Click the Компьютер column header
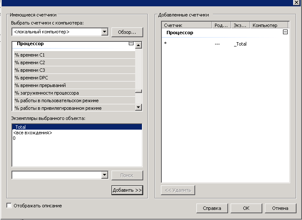The width and height of the screenshot is (302, 220). (265, 25)
